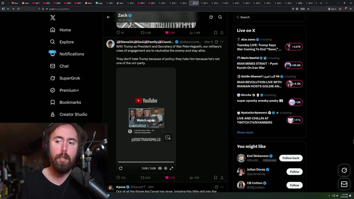Open SuperGrok in the sidebar
The height and width of the screenshot is (199, 354).
pyautogui.click(x=65, y=78)
